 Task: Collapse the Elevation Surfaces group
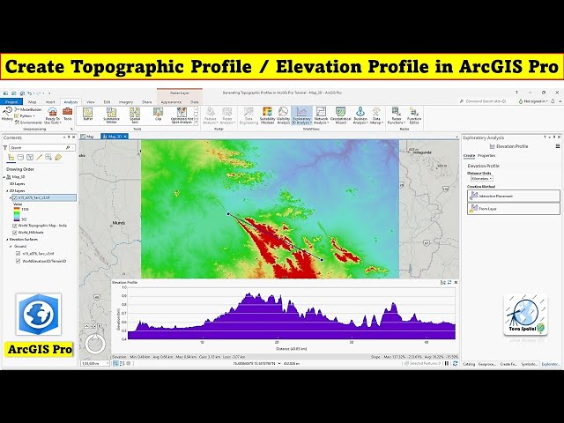pyautogui.click(x=7, y=239)
